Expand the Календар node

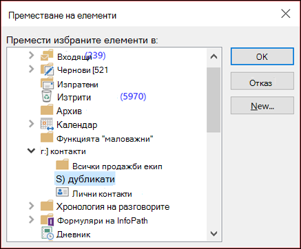click(x=31, y=124)
